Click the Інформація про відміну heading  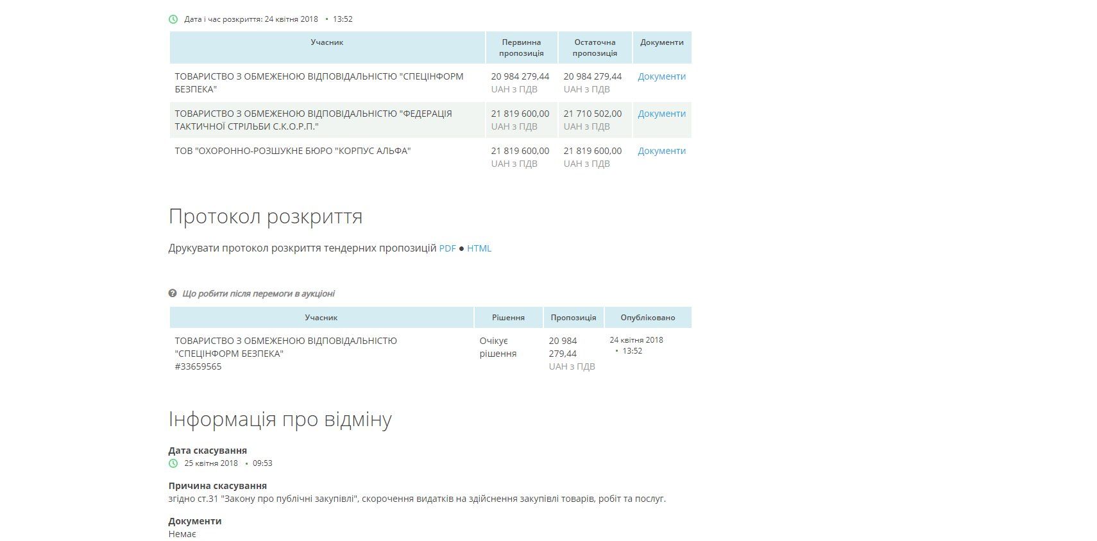click(x=280, y=419)
